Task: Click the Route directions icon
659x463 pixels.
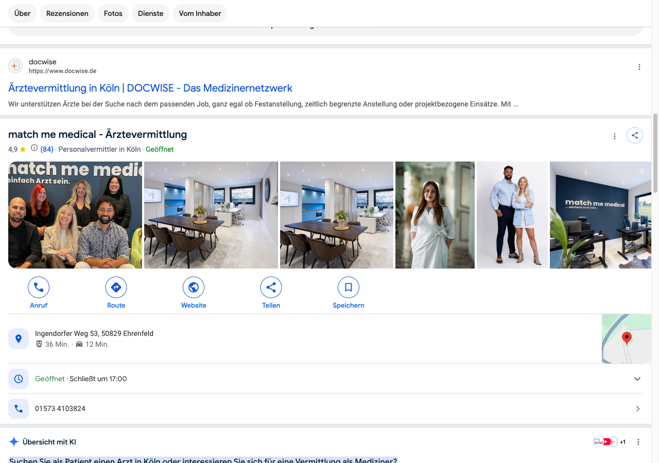Action: coord(116,287)
